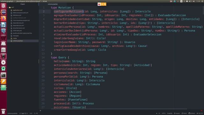This screenshot has width=204, height=115.
Task: Open application.conf in the tree
Action: pyautogui.click(x=18, y=10)
